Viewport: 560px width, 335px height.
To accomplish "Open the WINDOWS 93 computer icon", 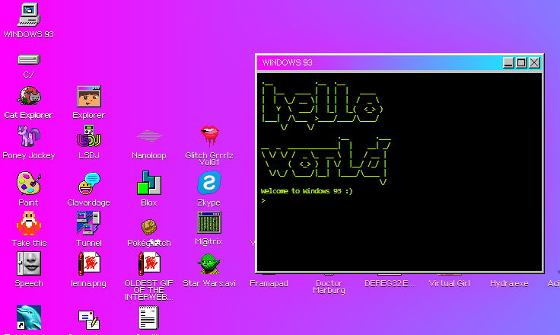I will (29, 14).
